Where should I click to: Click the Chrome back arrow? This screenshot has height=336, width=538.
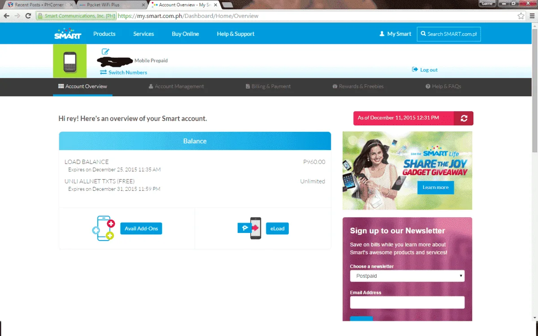point(6,16)
